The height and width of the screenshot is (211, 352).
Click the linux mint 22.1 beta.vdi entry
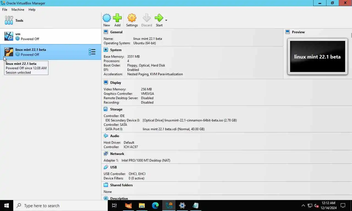(x=174, y=129)
